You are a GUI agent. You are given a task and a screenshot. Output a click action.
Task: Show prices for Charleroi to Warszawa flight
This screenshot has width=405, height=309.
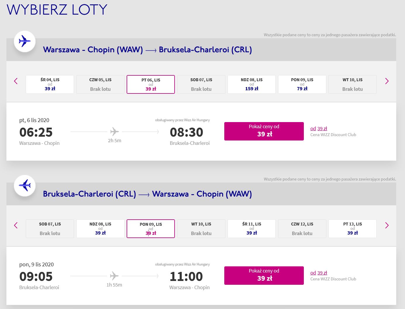[x=264, y=275]
